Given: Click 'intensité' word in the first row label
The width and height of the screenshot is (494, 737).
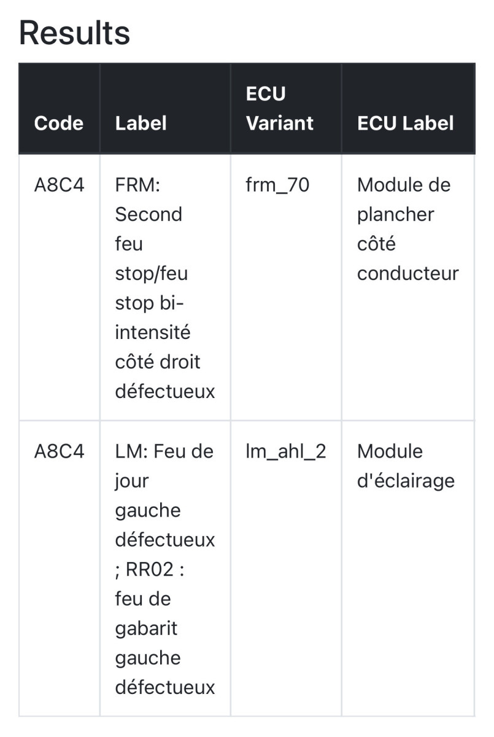Looking at the screenshot, I should (x=152, y=332).
